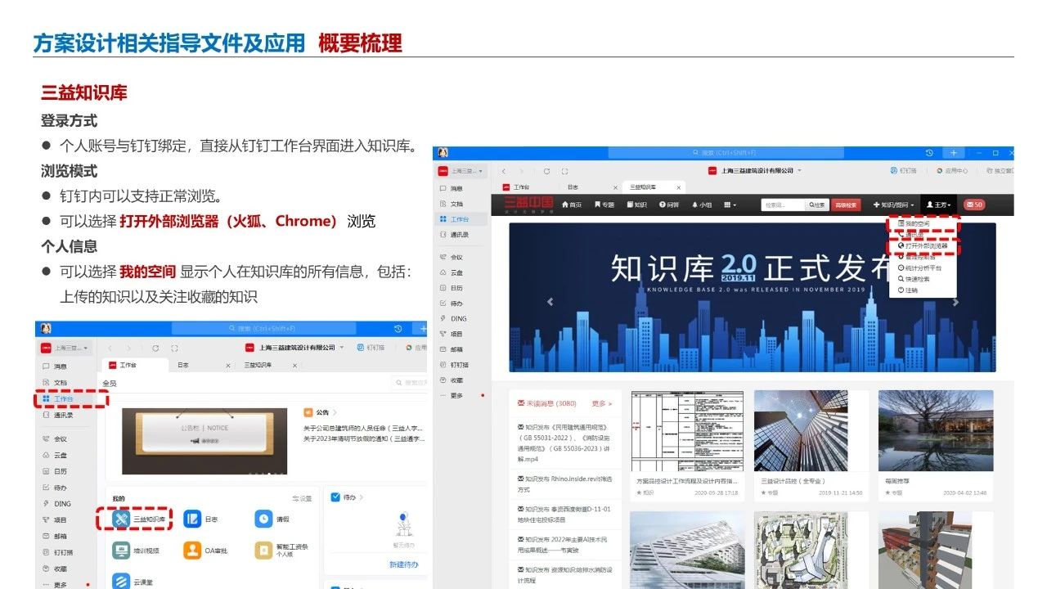Open the OA审批 app icon

tap(192, 550)
